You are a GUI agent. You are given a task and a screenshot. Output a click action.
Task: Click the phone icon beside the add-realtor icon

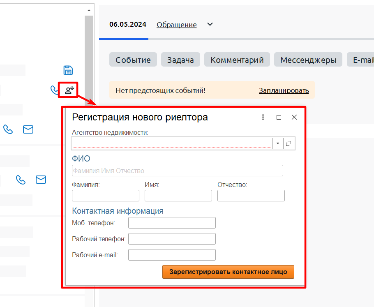[54, 90]
